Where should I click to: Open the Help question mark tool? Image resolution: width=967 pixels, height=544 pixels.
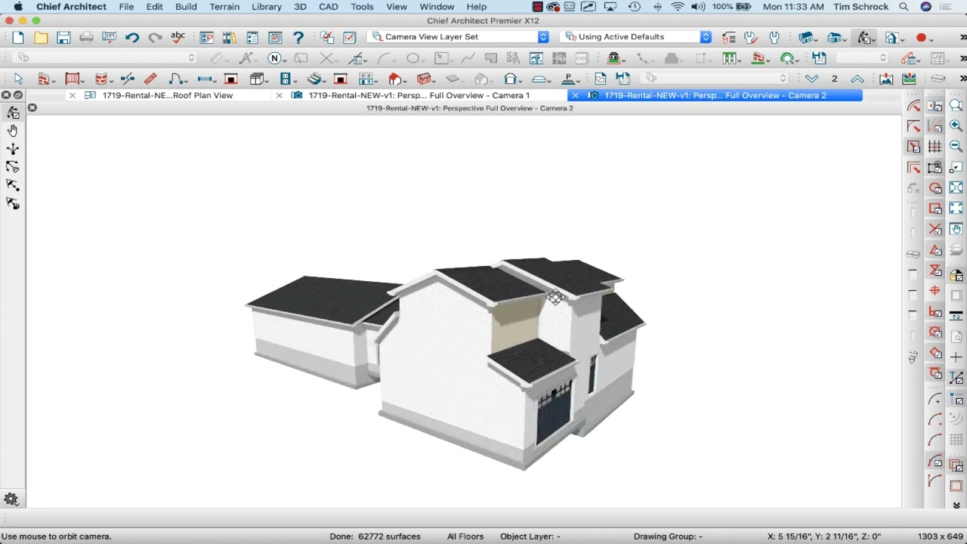coord(298,37)
